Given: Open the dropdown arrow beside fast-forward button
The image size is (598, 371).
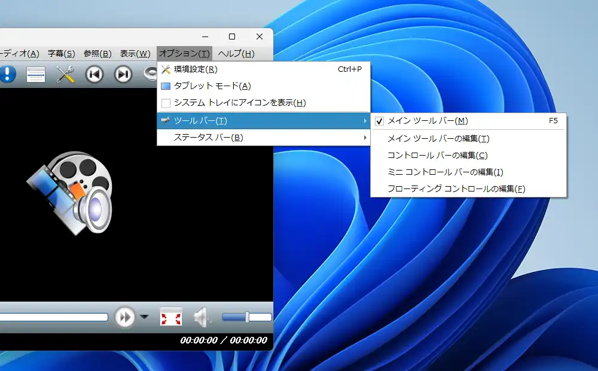Looking at the screenshot, I should [x=144, y=318].
